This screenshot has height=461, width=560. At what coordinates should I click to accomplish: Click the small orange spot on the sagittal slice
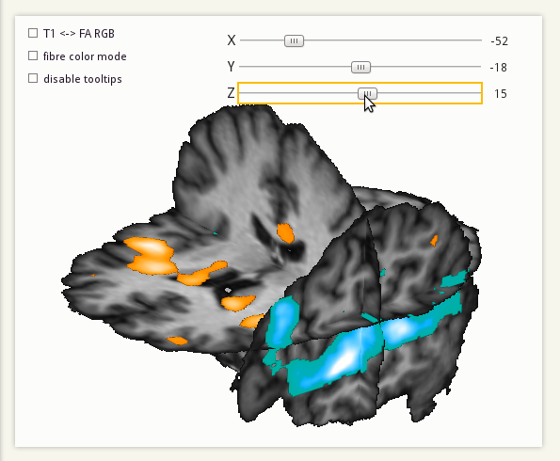434,241
